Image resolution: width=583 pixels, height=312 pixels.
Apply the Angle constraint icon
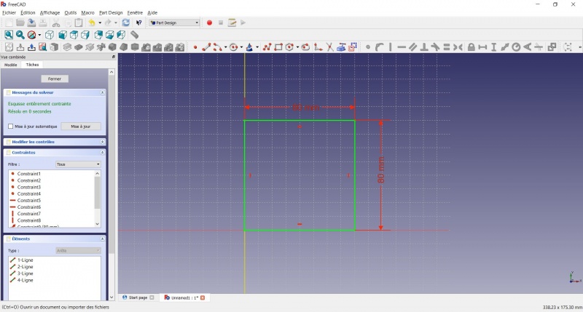pyautogui.click(x=527, y=47)
